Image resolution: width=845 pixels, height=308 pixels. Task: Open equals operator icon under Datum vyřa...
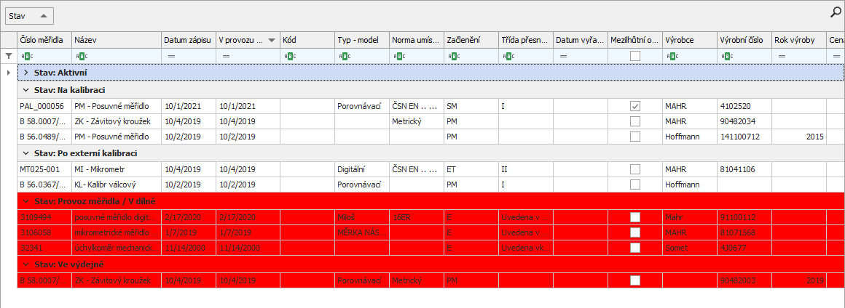point(562,56)
